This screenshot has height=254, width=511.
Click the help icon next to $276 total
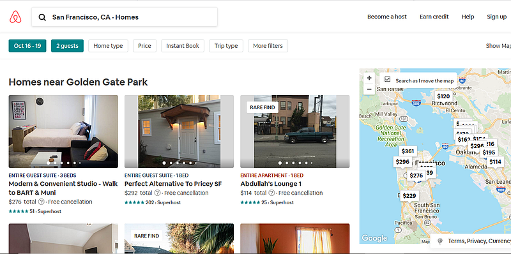tap(41, 202)
